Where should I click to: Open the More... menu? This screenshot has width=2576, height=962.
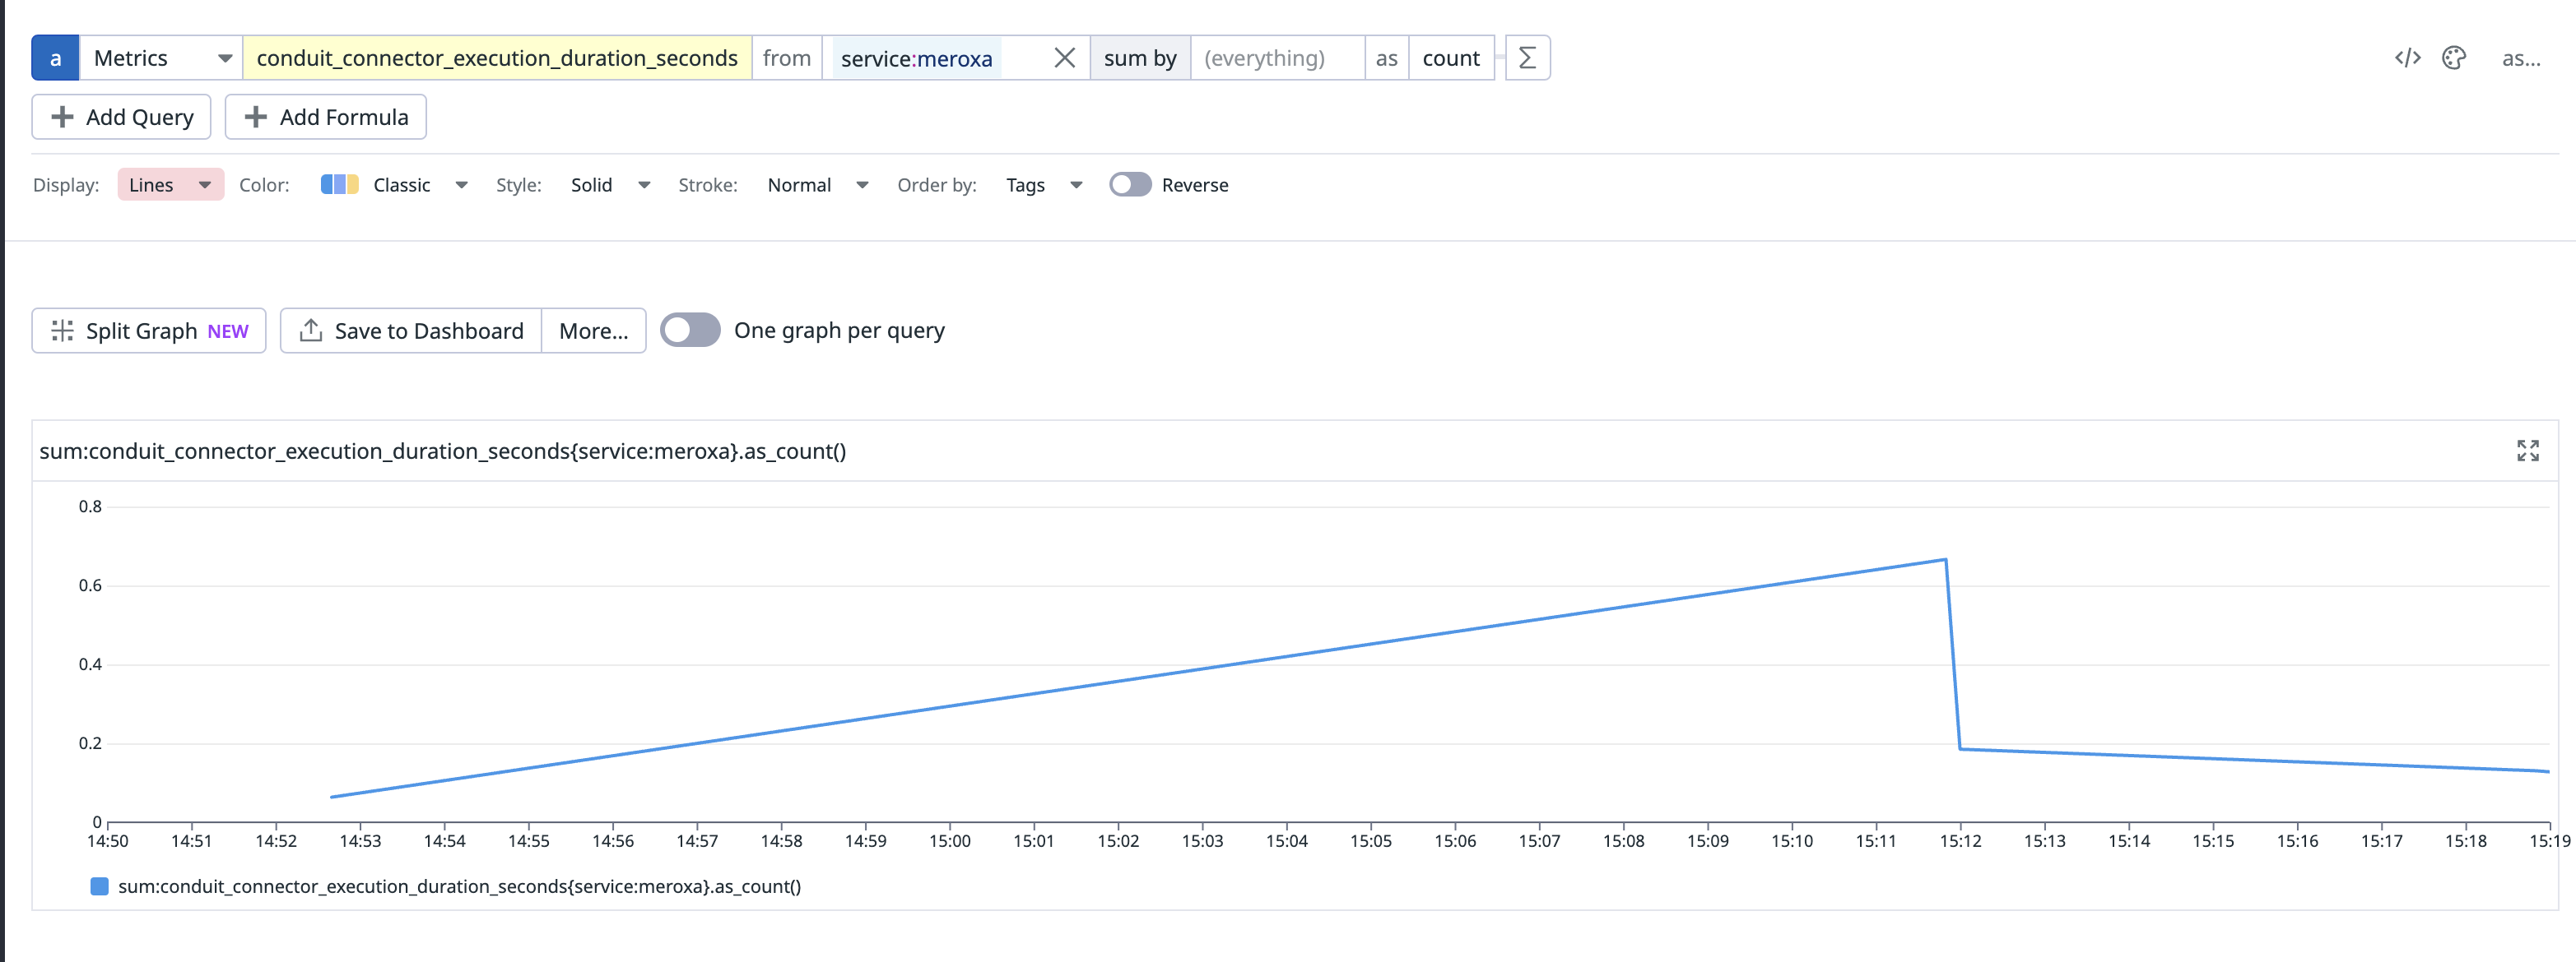coord(593,330)
